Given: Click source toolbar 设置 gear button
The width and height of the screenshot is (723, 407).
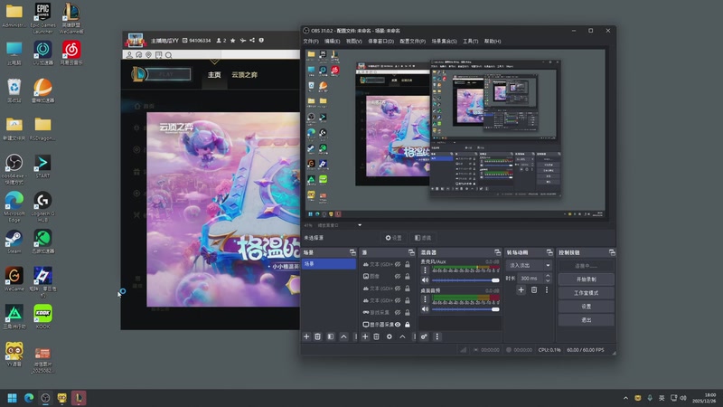Looking at the screenshot, I should point(394,238).
